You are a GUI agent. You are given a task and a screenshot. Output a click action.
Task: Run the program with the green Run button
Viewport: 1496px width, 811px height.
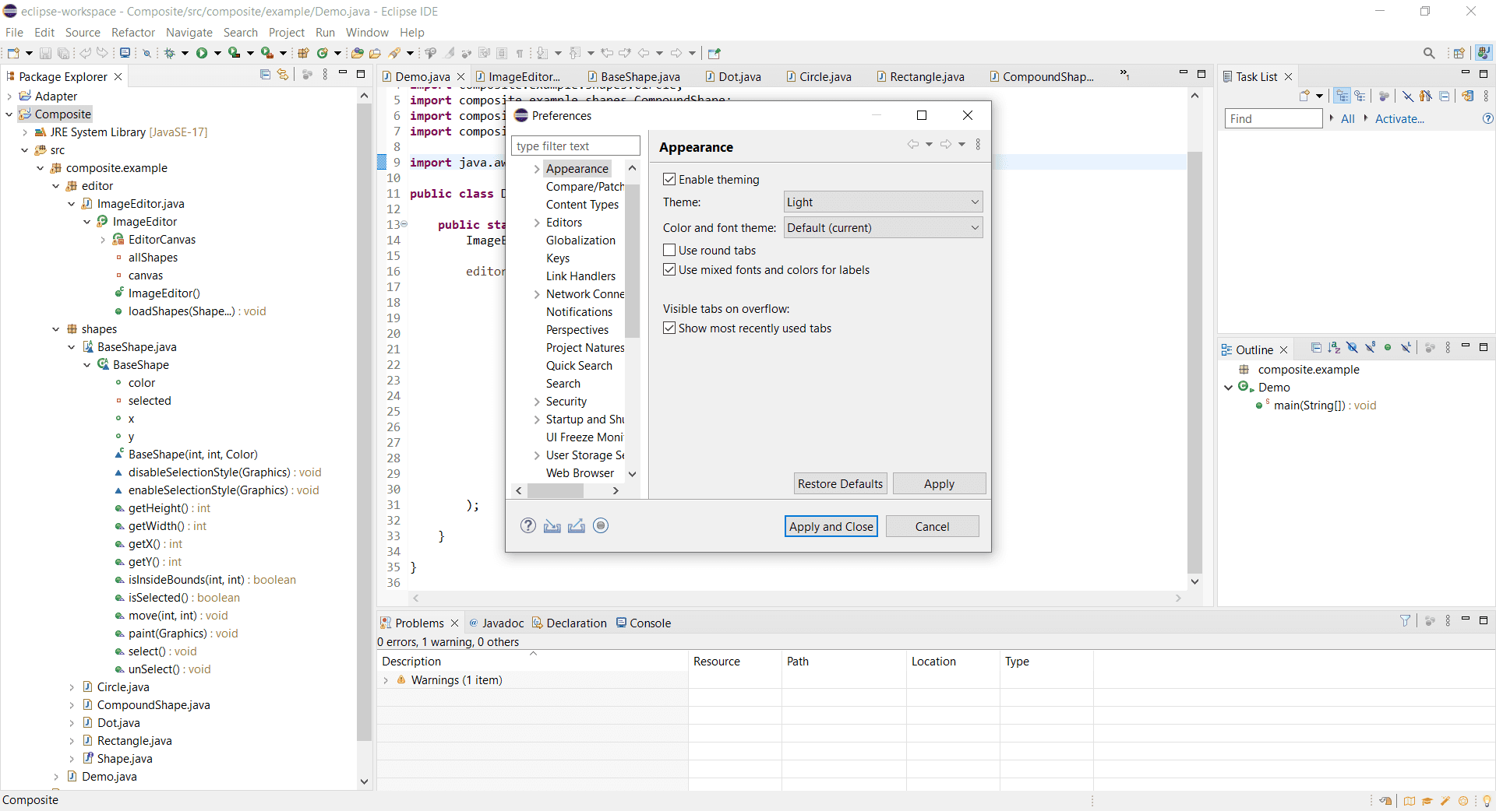tap(202, 53)
